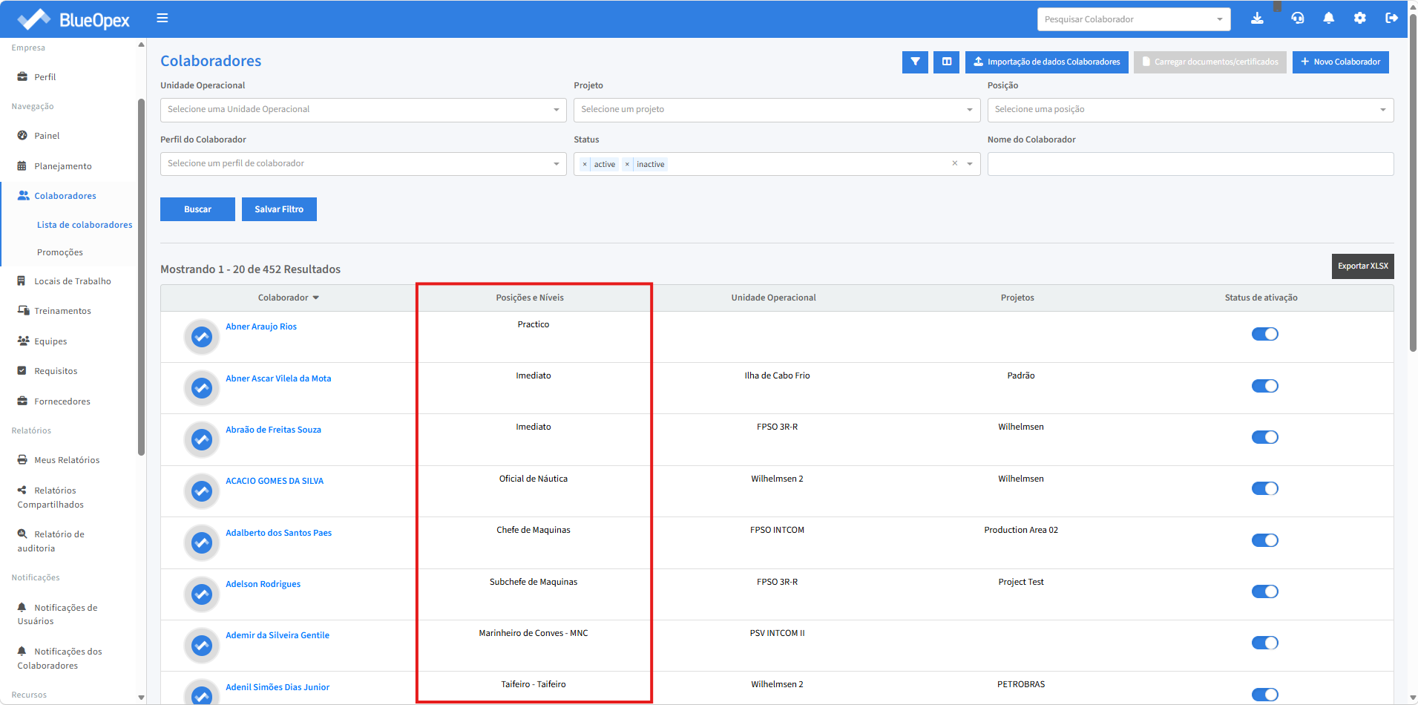Screen dimensions: 1418x705
Task: Click the columns layout button
Action: coord(947,62)
